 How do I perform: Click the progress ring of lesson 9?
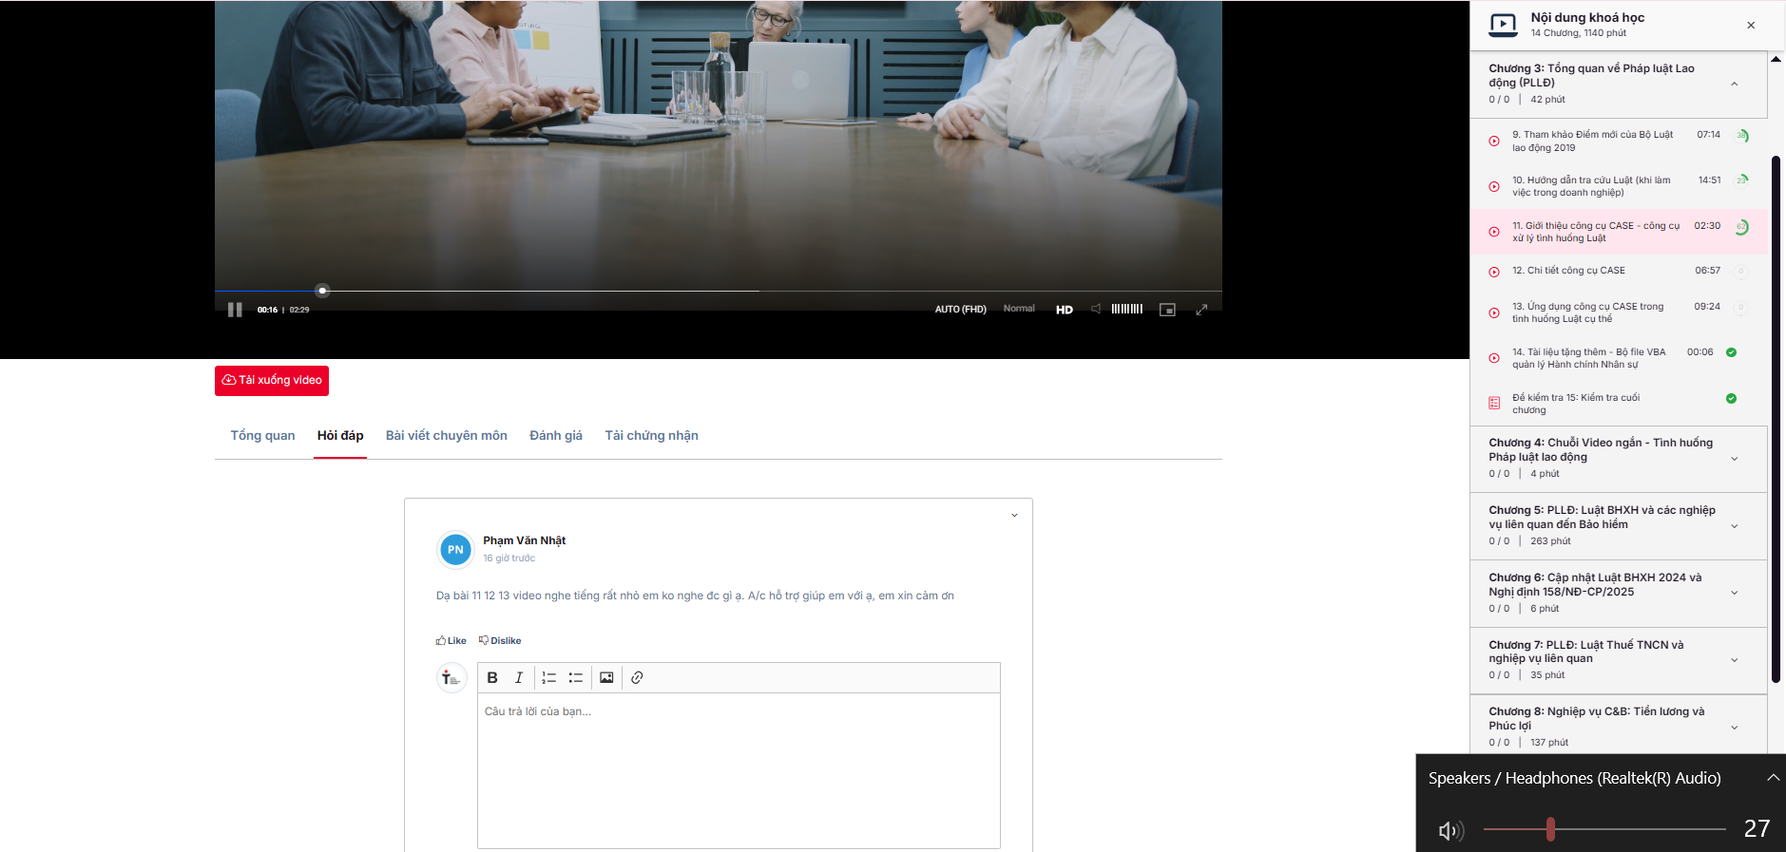click(1741, 136)
